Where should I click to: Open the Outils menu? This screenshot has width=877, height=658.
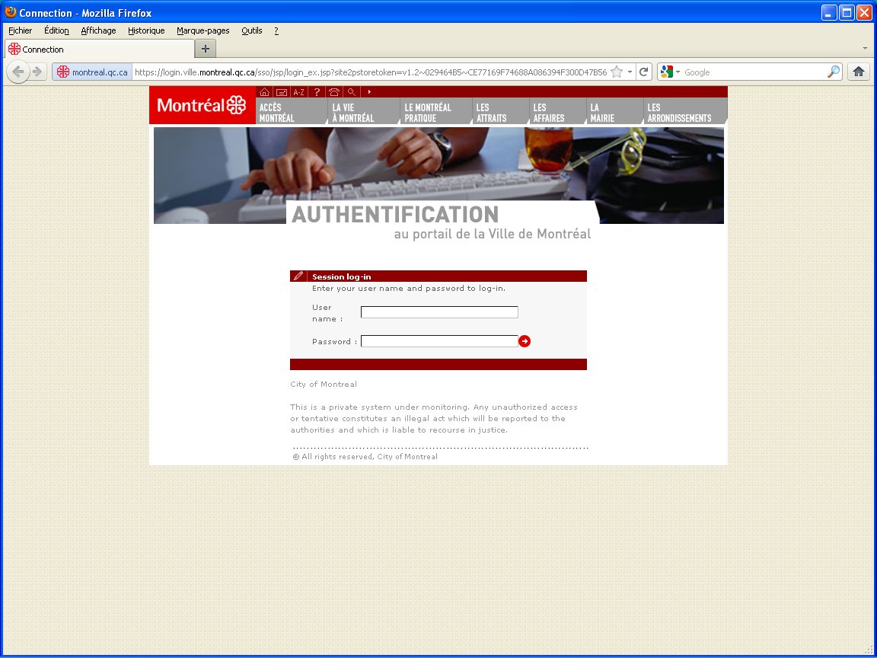point(251,30)
